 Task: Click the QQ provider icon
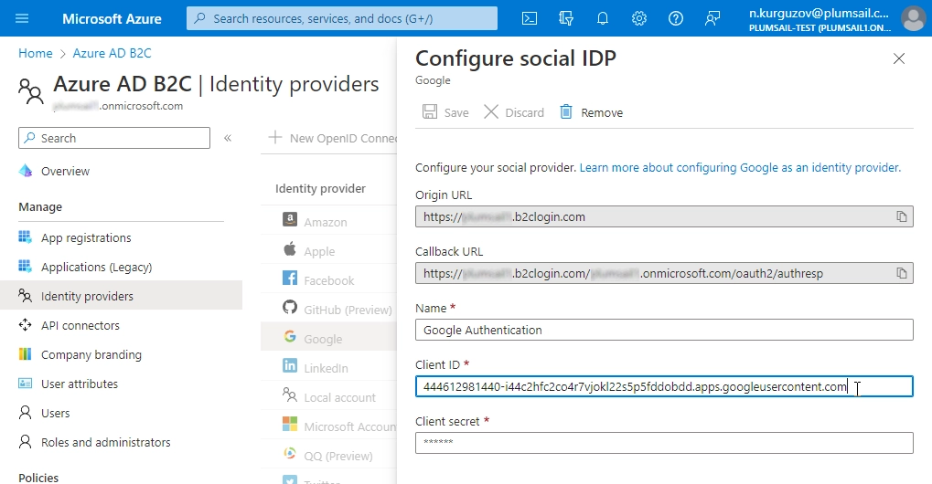point(289,454)
